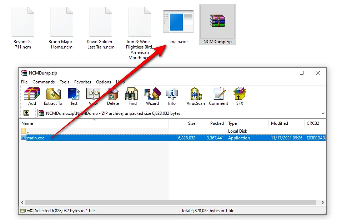
Task: Click the Delete toolbar icon
Action: 113,97
